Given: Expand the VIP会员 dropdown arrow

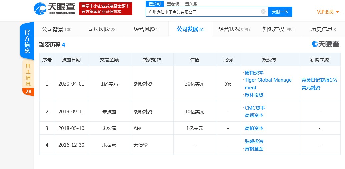Looking at the screenshot, I should pyautogui.click(x=338, y=12).
